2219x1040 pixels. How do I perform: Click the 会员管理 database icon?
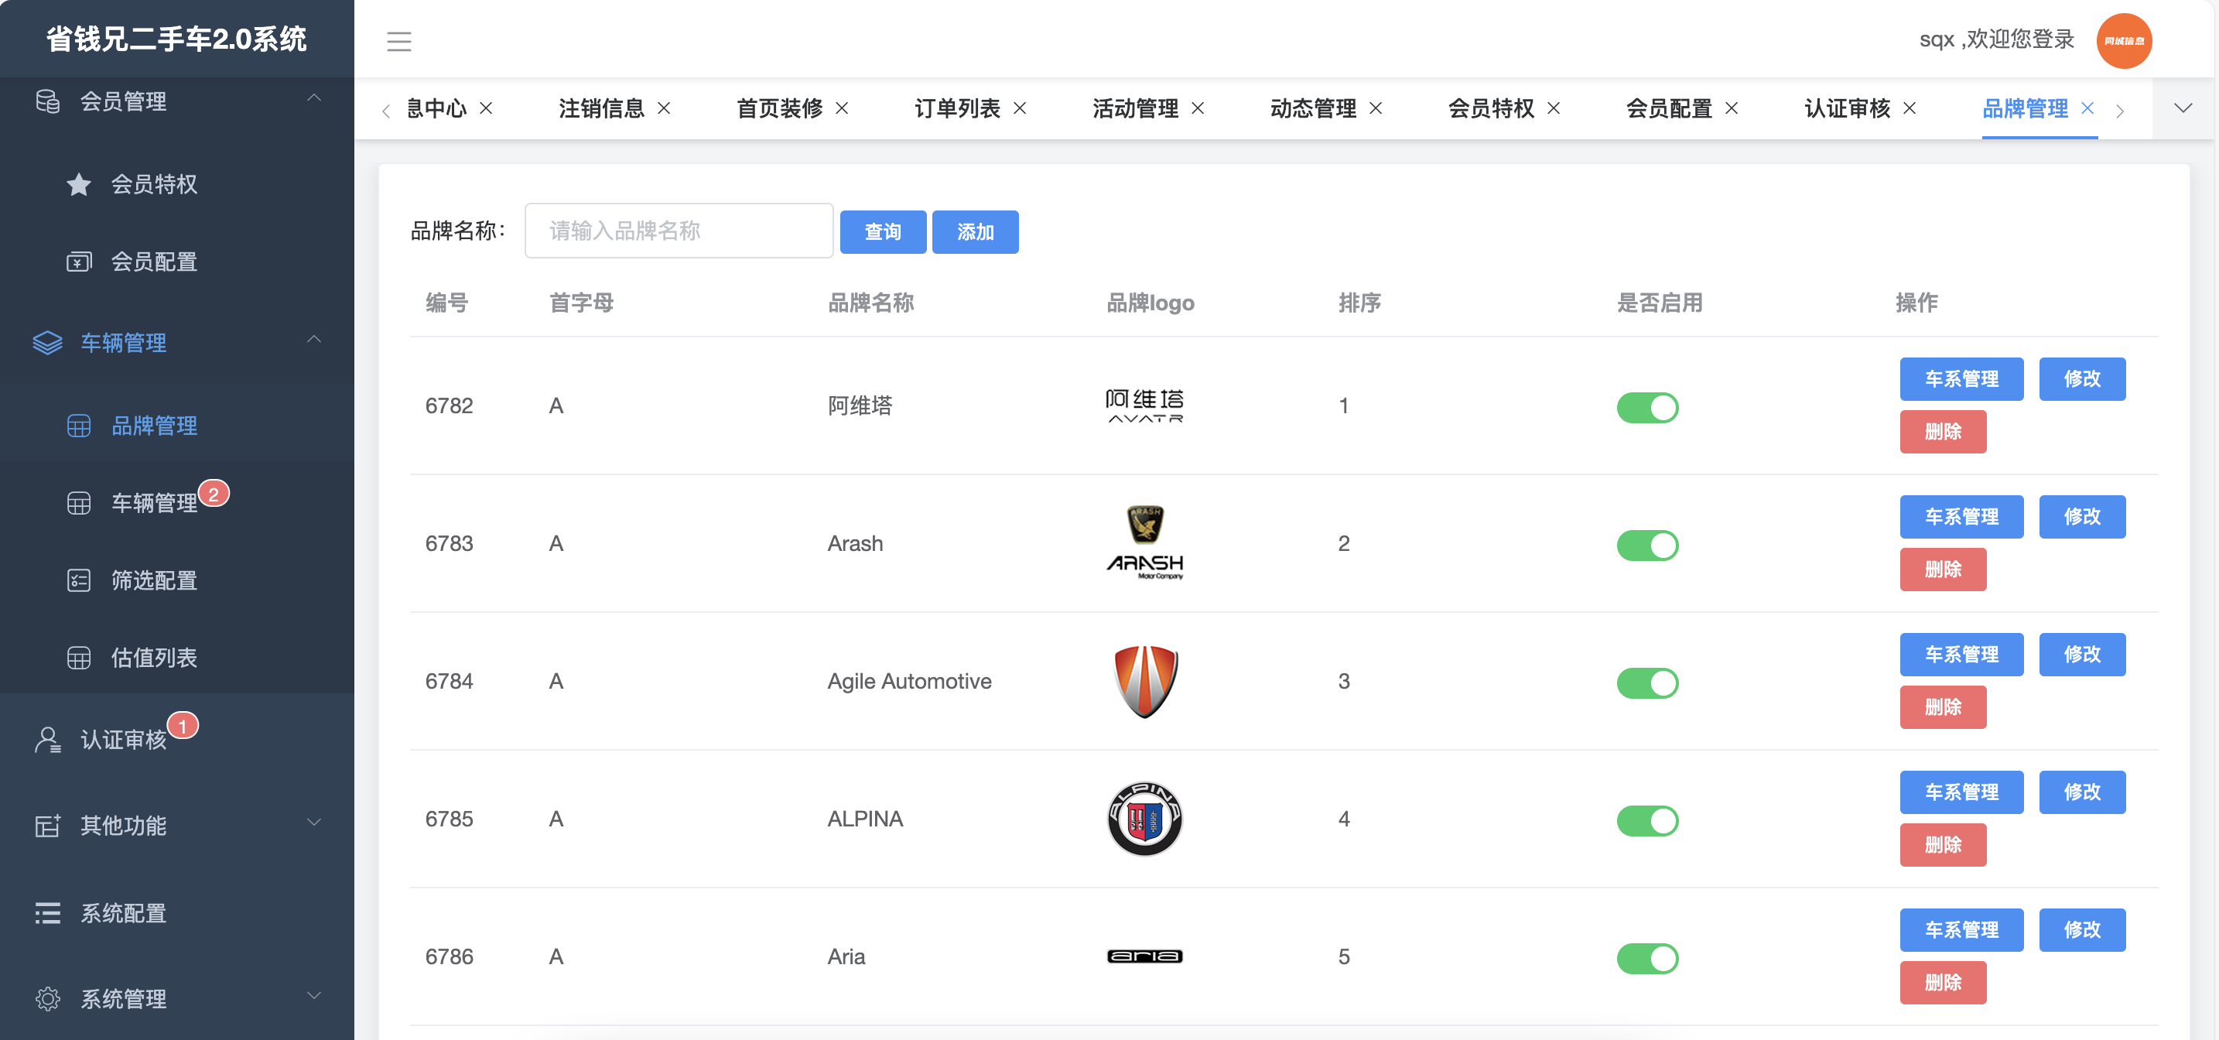tap(47, 101)
